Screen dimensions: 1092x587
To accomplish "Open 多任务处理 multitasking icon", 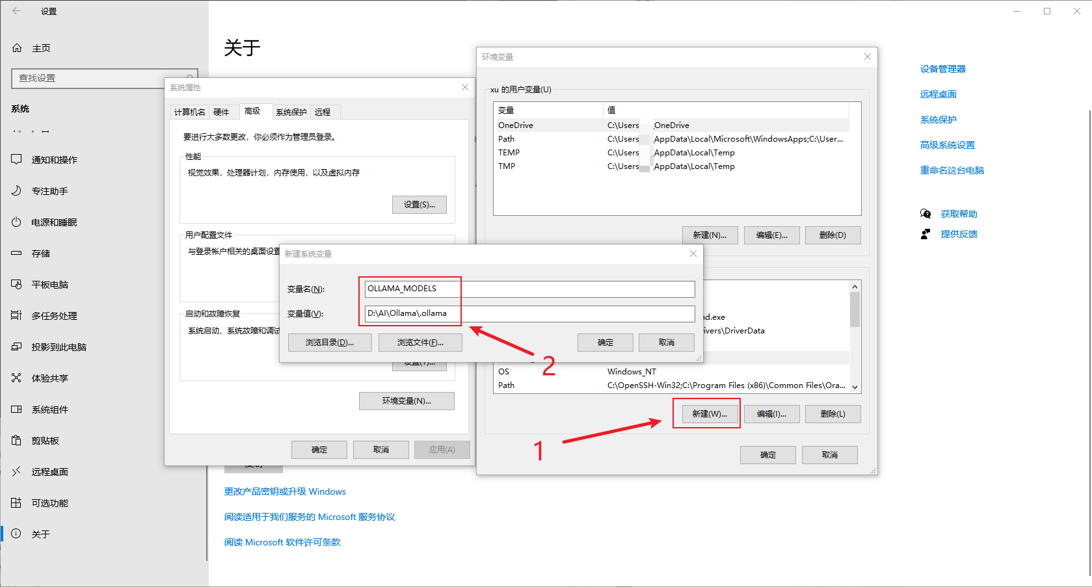I will coord(17,316).
